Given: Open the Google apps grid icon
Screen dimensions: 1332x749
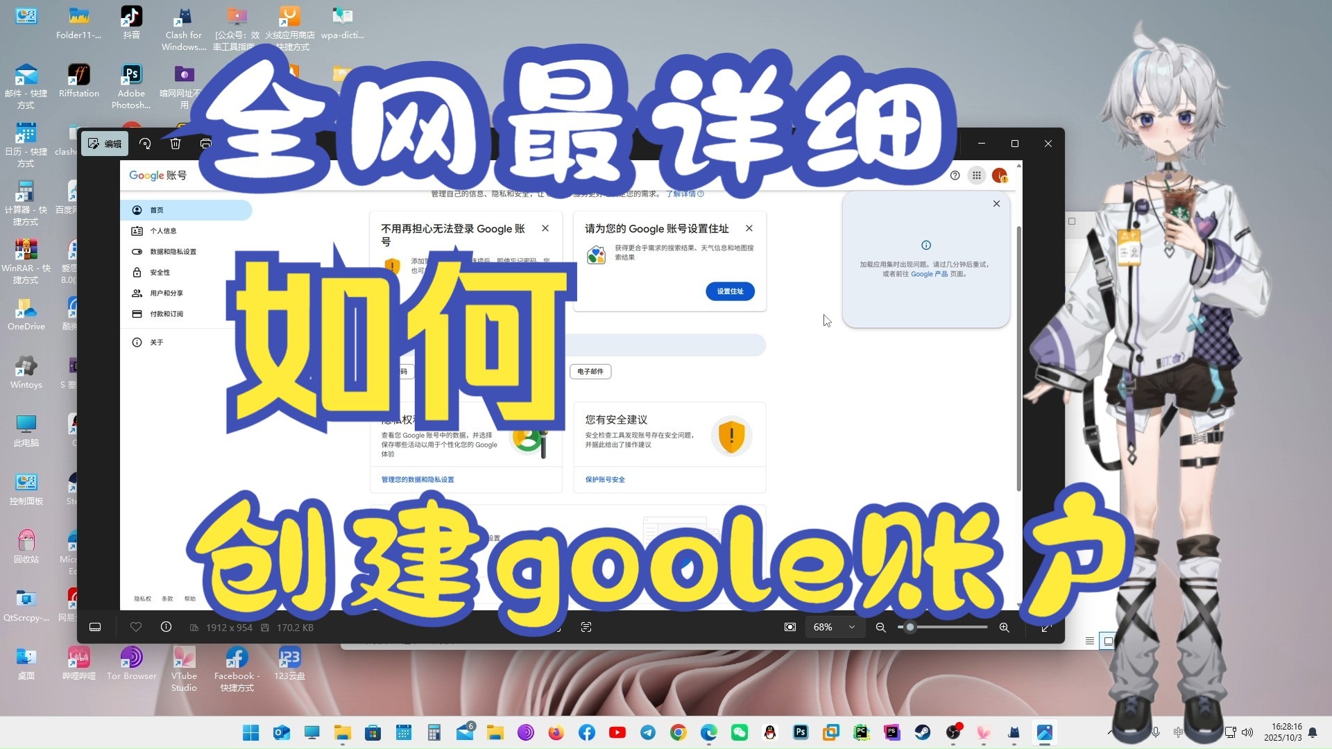Looking at the screenshot, I should (977, 175).
